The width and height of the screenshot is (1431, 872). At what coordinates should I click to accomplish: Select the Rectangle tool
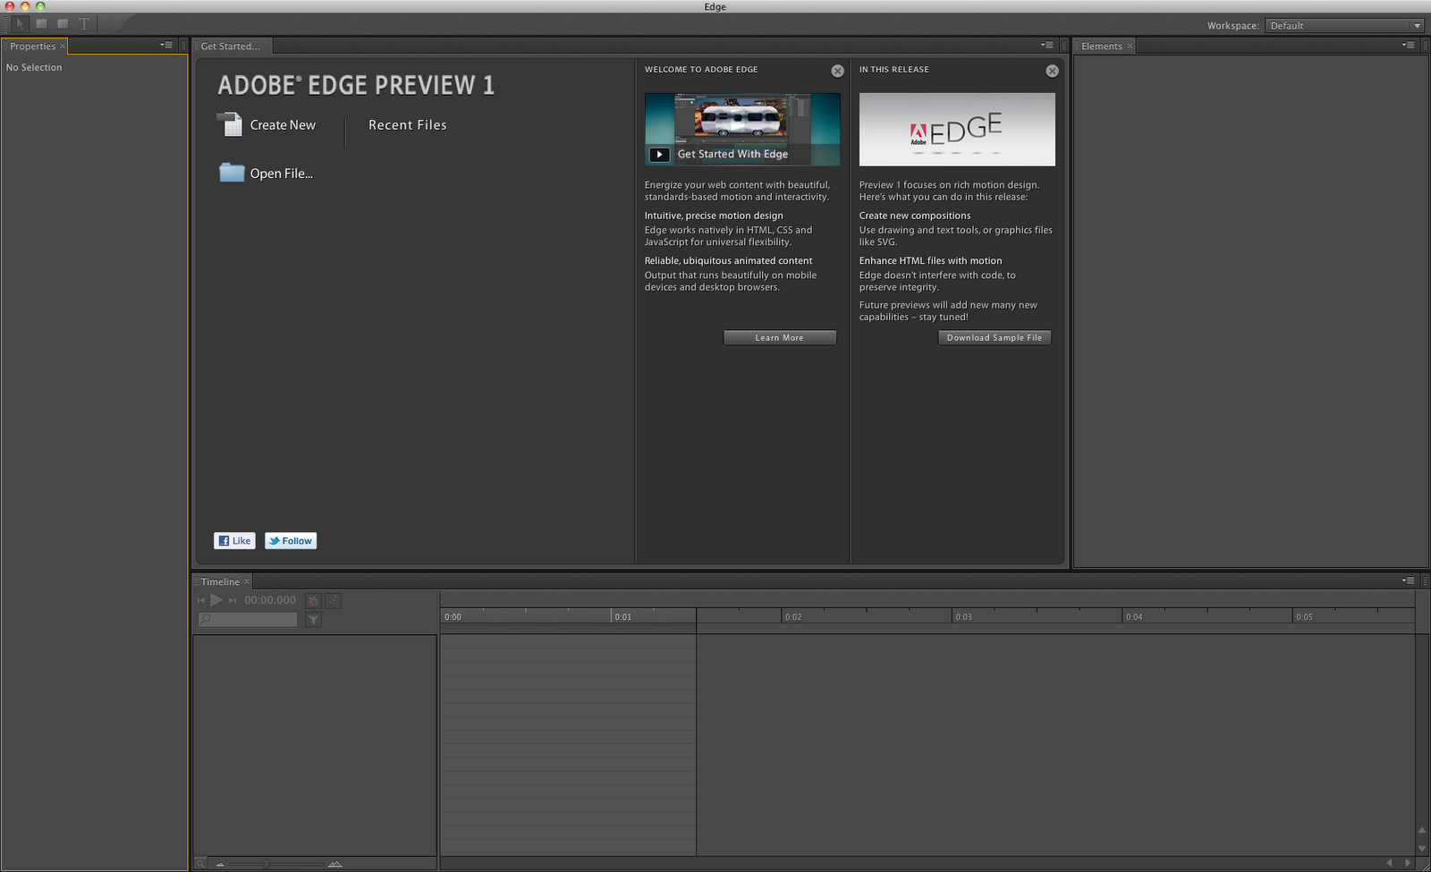[41, 24]
